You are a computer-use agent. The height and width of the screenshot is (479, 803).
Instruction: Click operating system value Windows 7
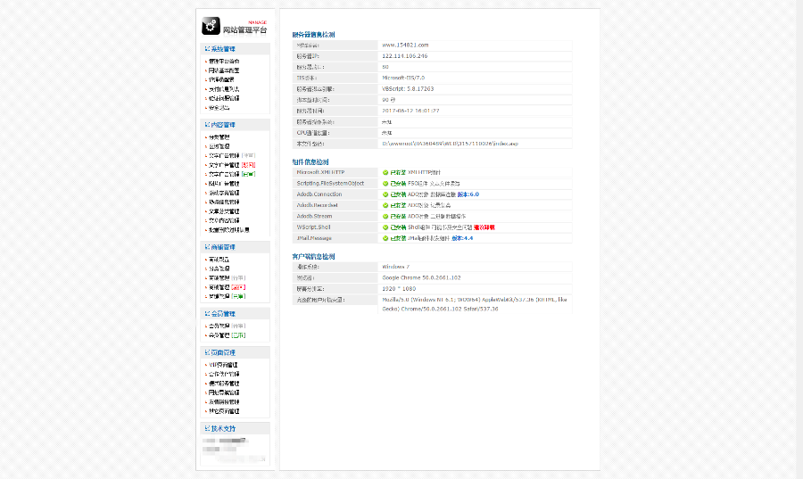(x=396, y=267)
